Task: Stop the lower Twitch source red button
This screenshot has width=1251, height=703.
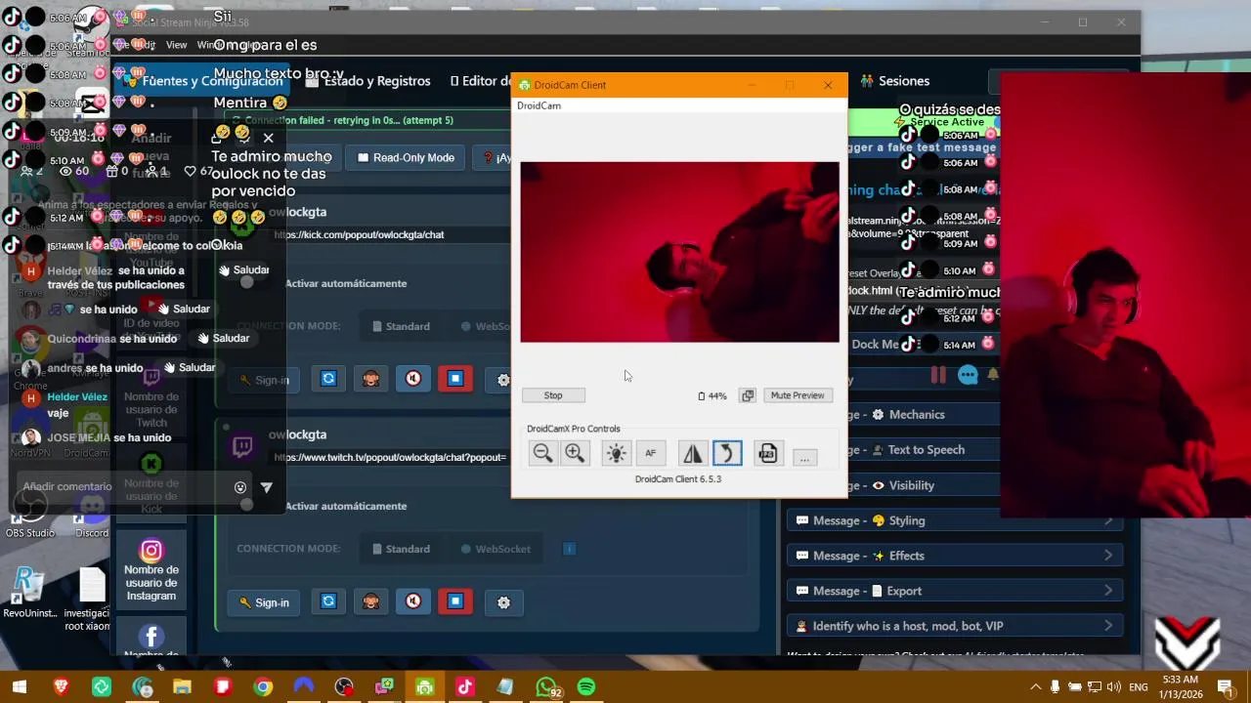Action: (455, 601)
